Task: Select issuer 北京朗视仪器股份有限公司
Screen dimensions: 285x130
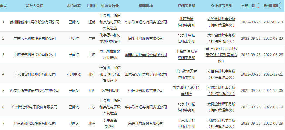Action: click(34, 123)
